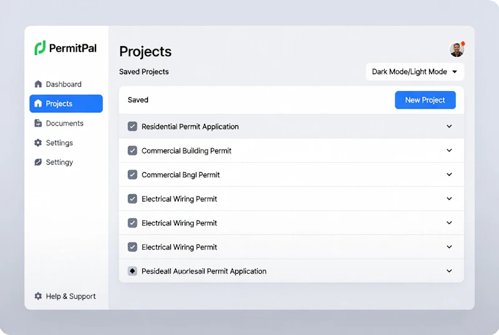Open the Dark Mode/Light Mode dropdown
499x335 pixels.
(x=415, y=72)
